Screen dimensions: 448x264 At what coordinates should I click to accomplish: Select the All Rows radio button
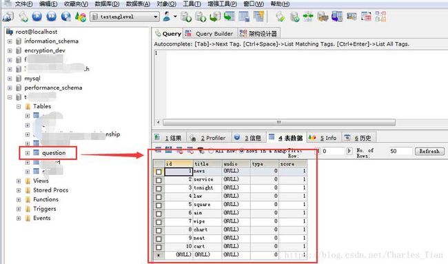click(211, 150)
